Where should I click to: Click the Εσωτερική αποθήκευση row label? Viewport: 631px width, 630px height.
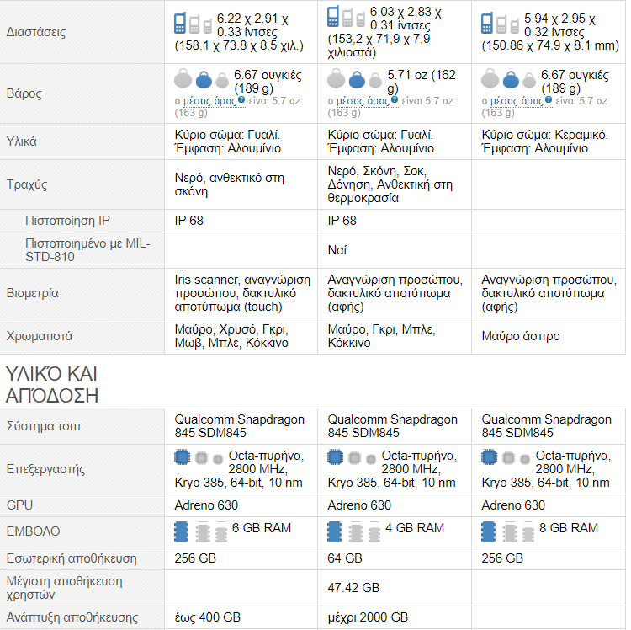(x=72, y=558)
